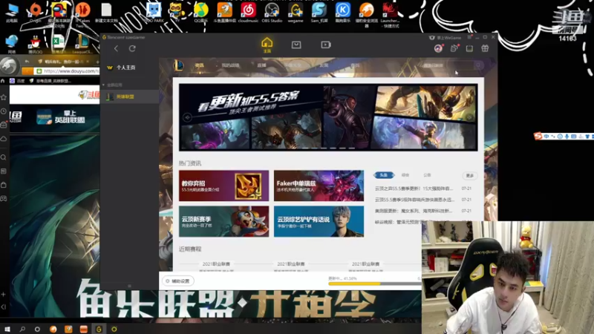Select 综合 news filter tab
The height and width of the screenshot is (334, 594).
pyautogui.click(x=405, y=175)
